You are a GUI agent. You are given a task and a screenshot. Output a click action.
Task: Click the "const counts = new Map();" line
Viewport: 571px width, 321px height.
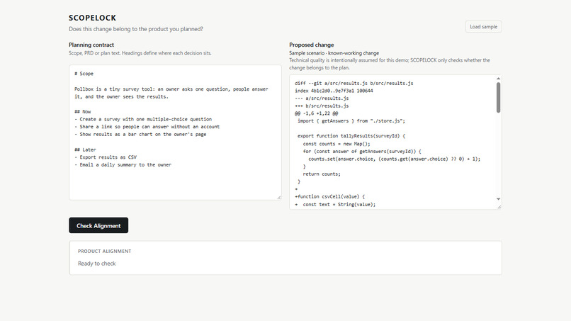click(x=337, y=144)
